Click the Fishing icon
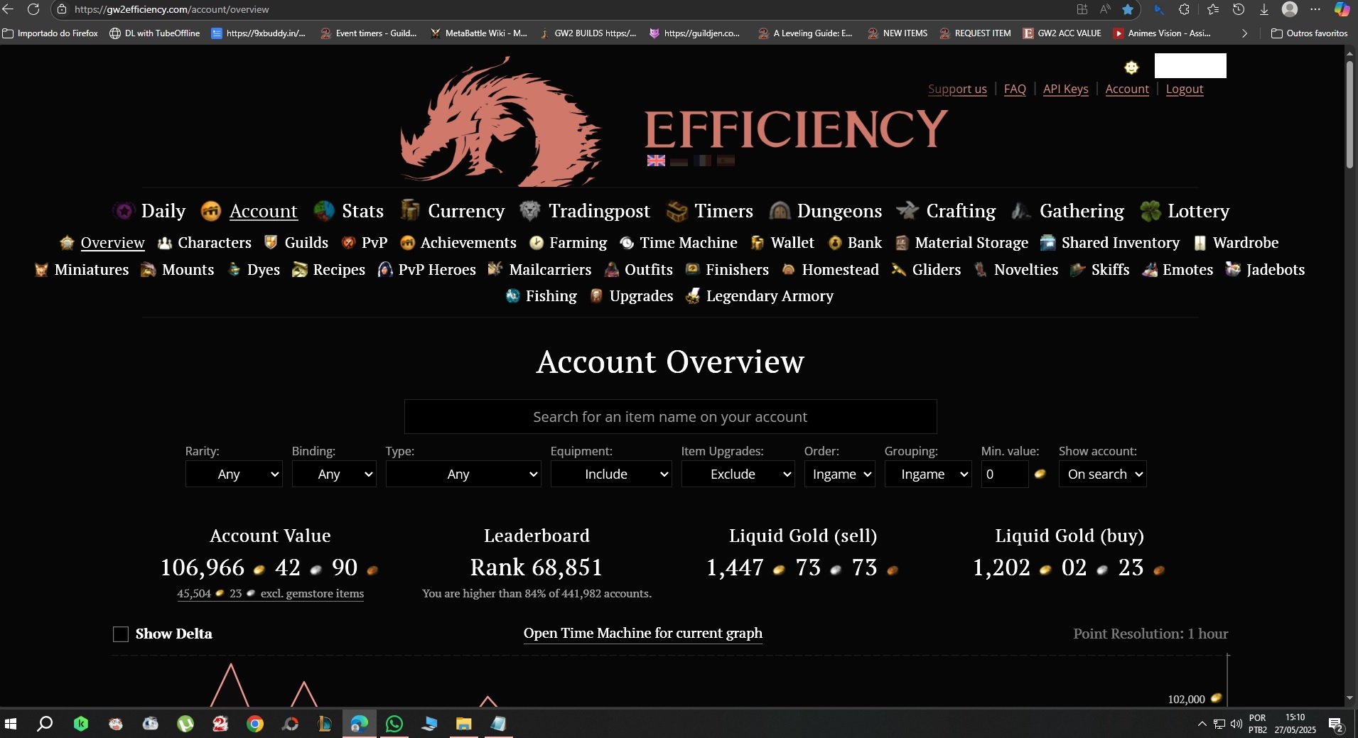The width and height of the screenshot is (1358, 738). (x=513, y=296)
